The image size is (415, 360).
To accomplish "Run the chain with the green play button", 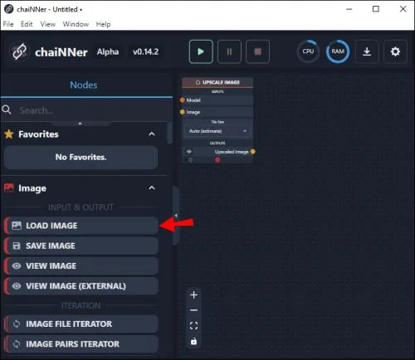I will pyautogui.click(x=201, y=51).
